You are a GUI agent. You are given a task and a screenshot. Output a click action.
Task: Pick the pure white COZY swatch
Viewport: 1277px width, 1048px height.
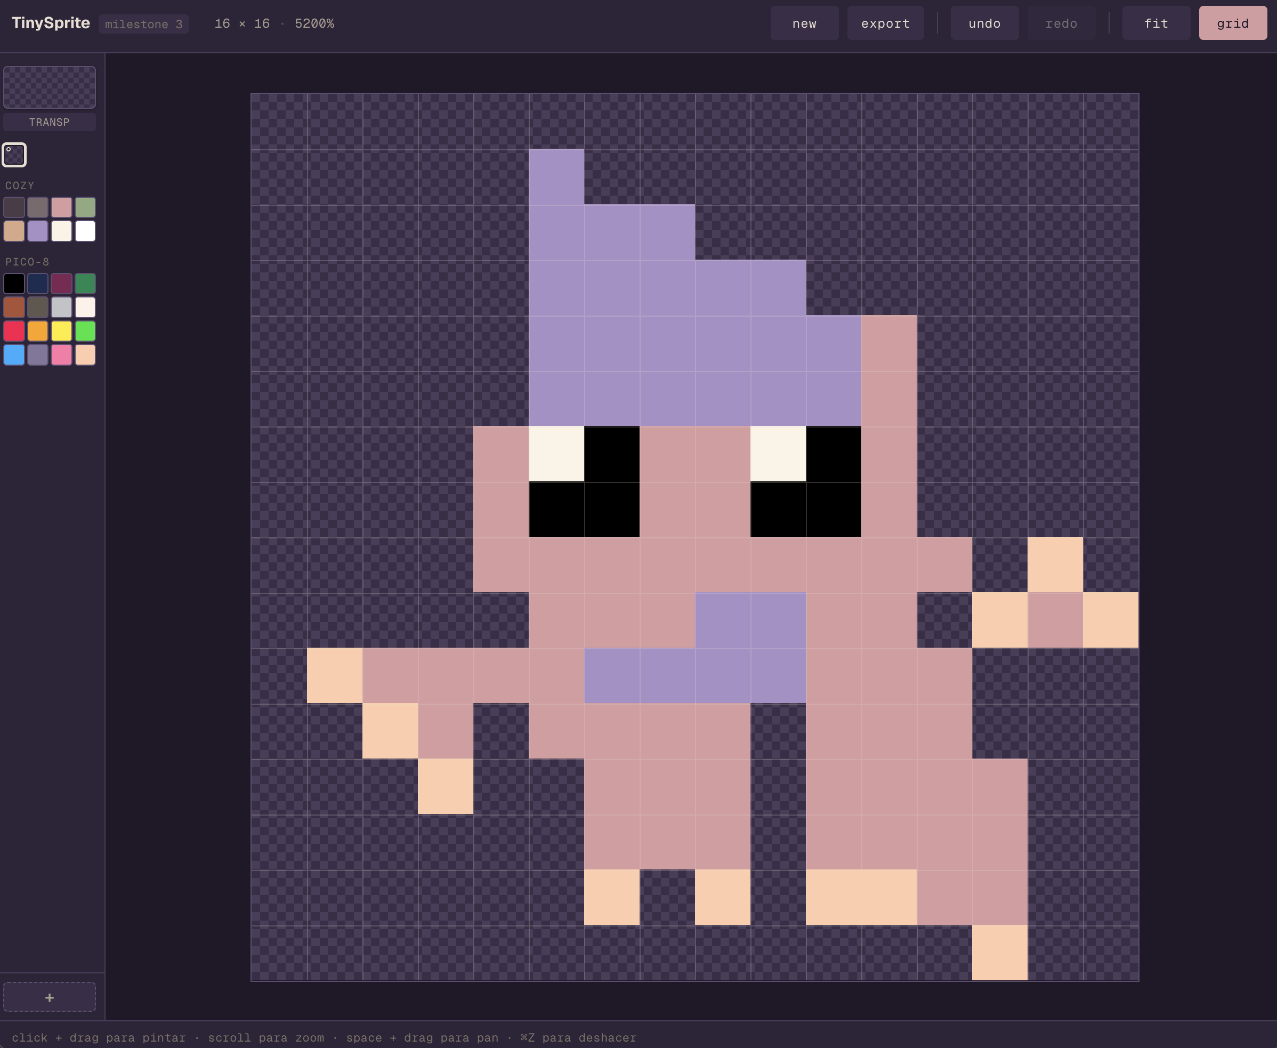pos(85,231)
